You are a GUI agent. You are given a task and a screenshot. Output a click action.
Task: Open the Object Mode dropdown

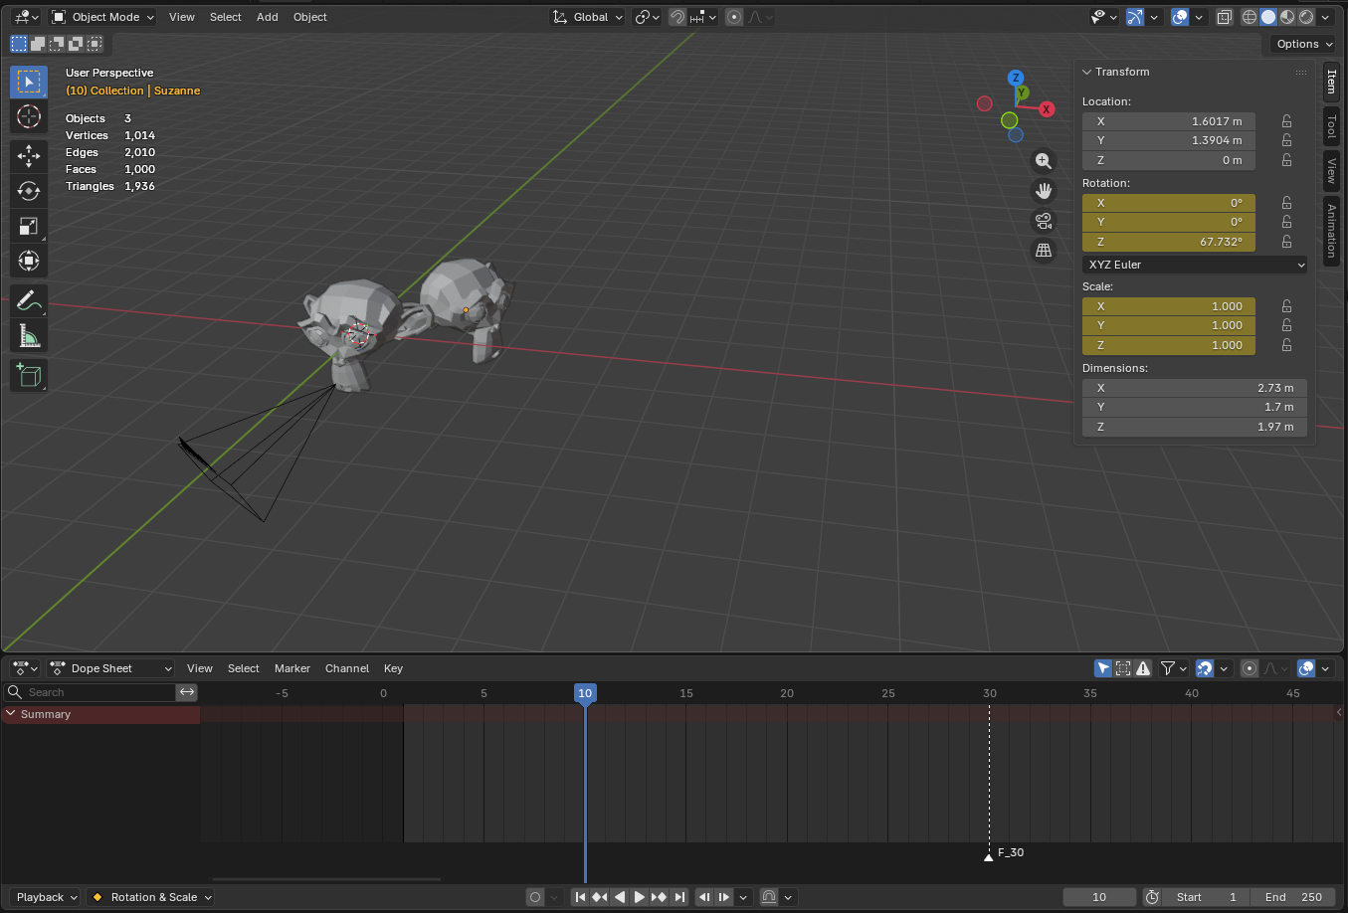pyautogui.click(x=102, y=17)
